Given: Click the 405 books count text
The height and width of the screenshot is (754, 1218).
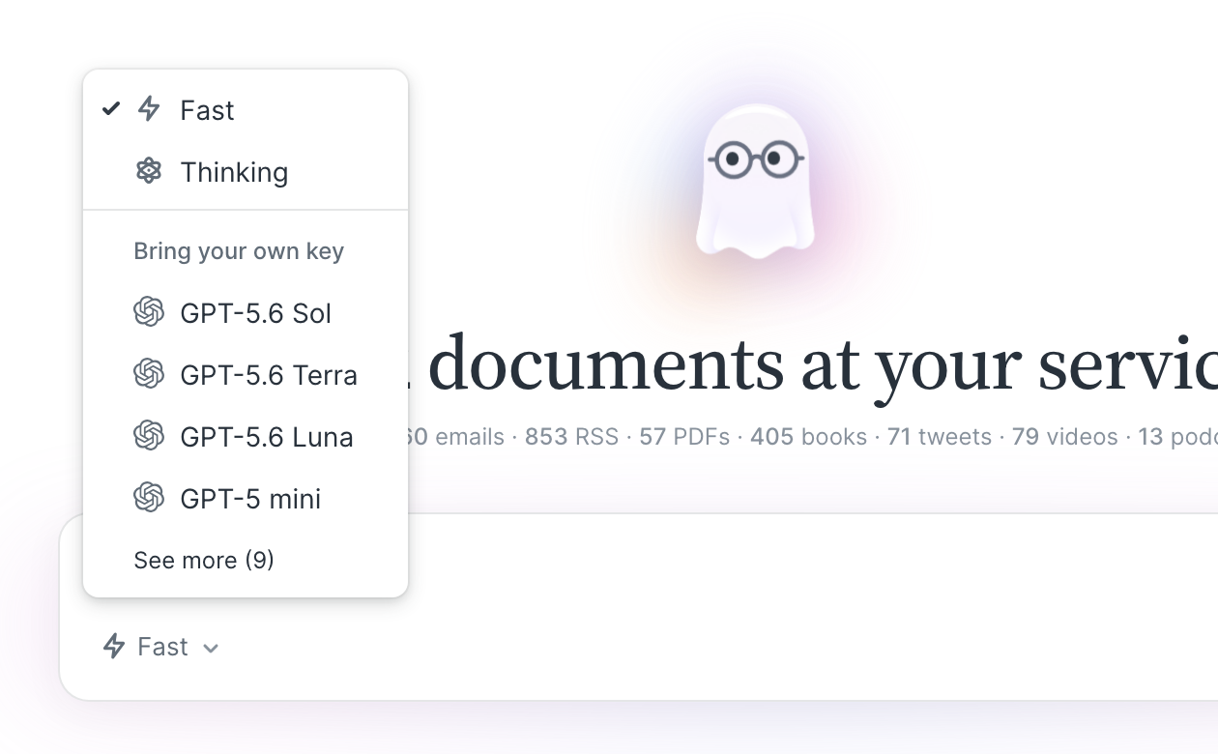Looking at the screenshot, I should (808, 437).
